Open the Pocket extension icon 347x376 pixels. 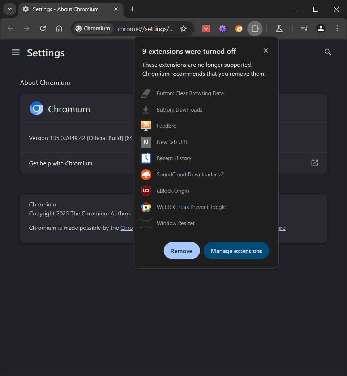[206, 29]
